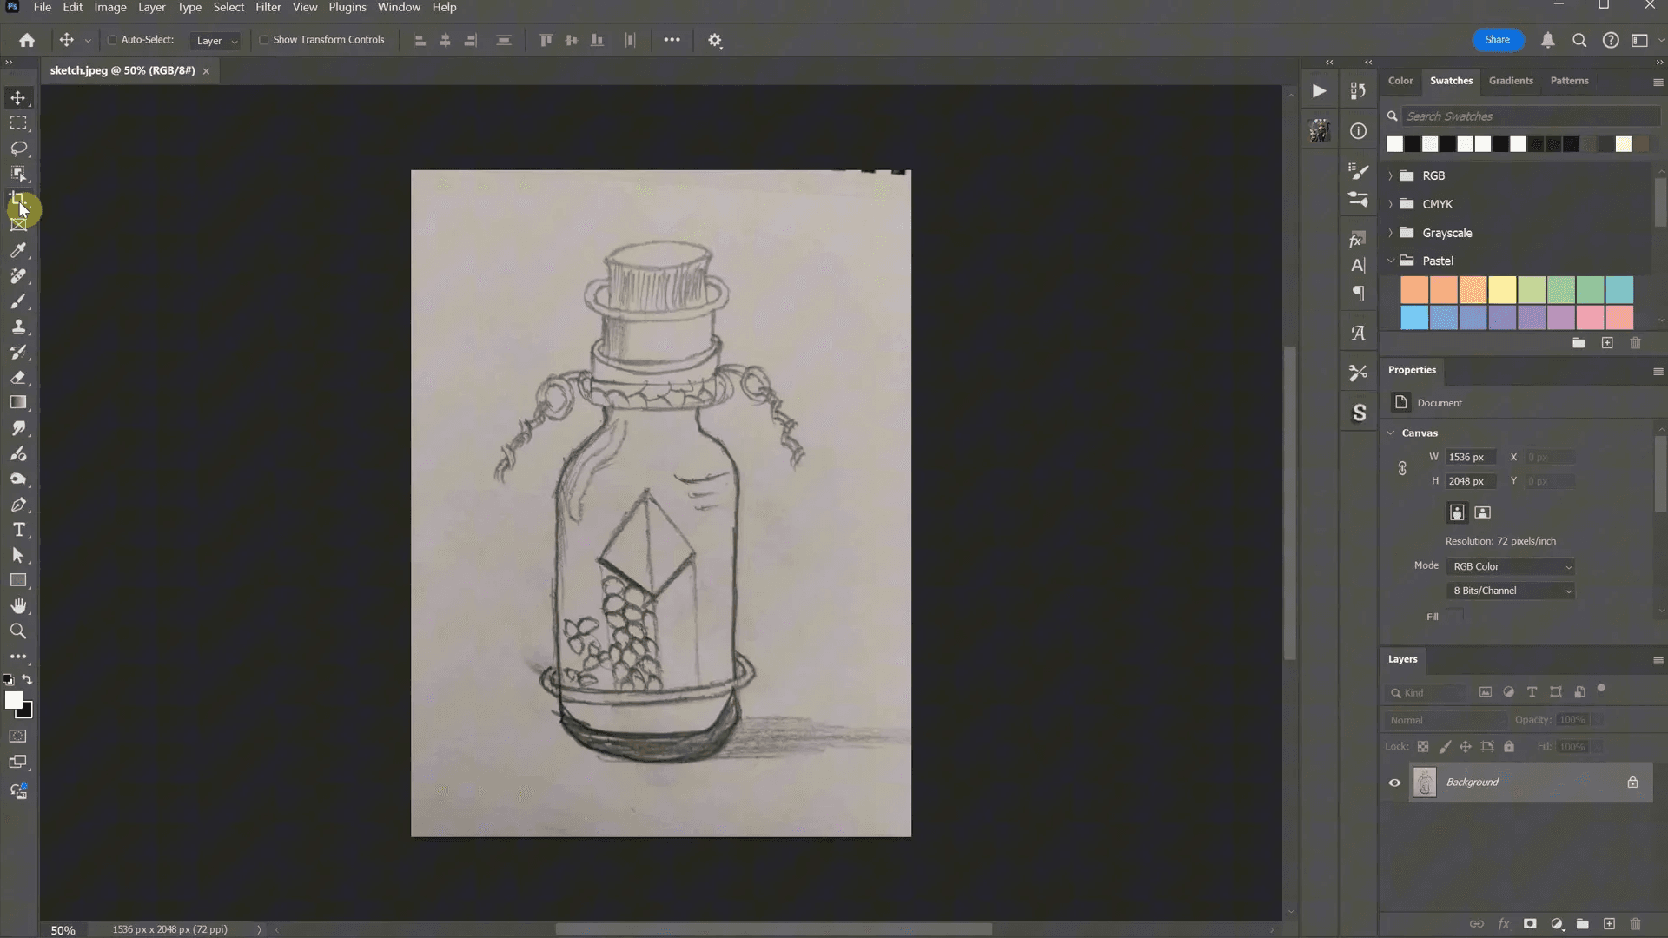Open notifications bell icon
The height and width of the screenshot is (938, 1668).
1548,40
